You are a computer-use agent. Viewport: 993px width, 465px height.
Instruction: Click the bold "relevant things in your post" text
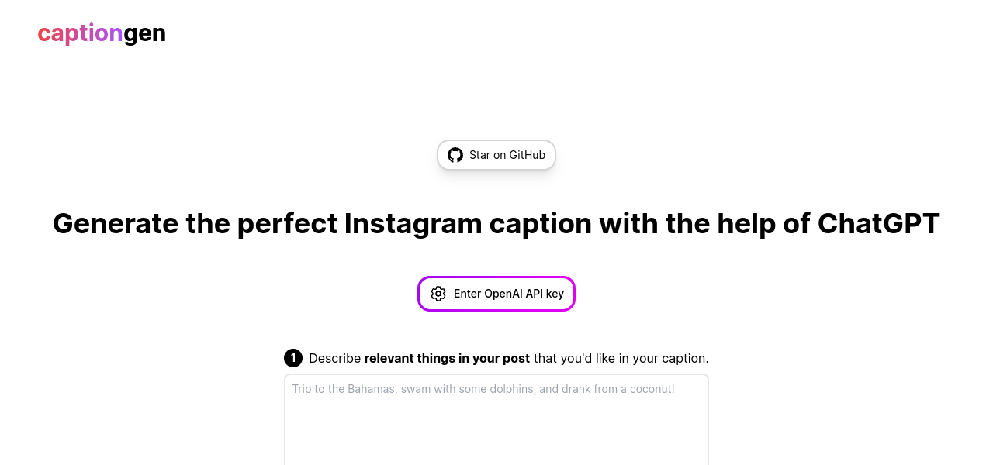447,358
